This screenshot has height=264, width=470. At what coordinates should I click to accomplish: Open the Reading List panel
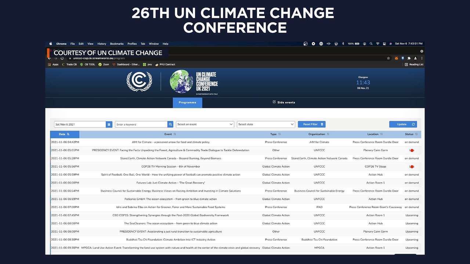(414, 65)
